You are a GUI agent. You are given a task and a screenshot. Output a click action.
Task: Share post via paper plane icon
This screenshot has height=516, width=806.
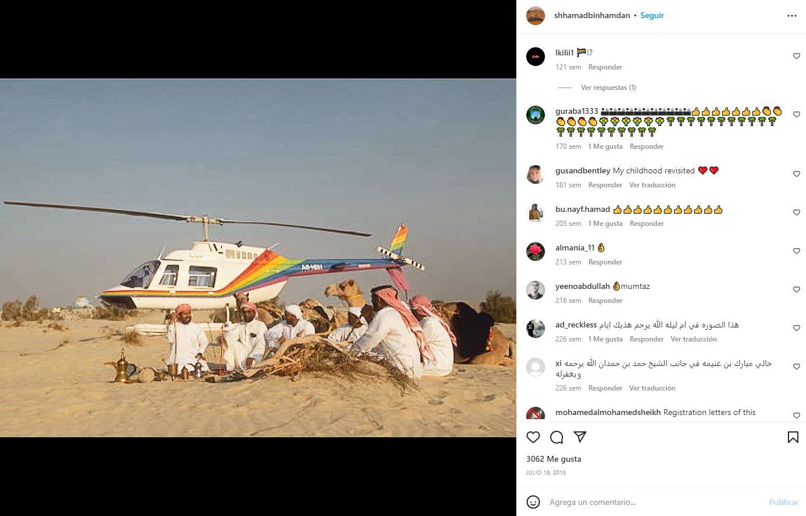click(x=580, y=437)
